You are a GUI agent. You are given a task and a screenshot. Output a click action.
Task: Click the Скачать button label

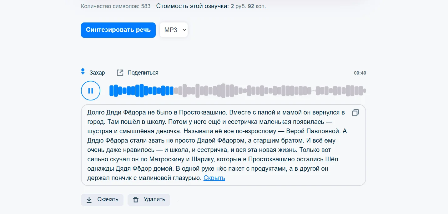pos(108,200)
